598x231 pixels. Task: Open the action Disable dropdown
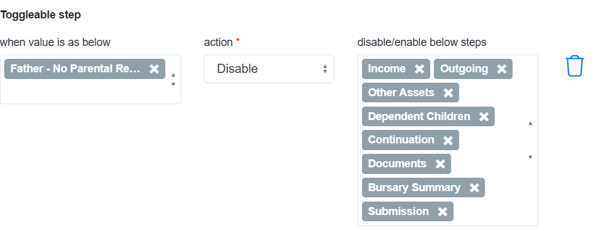(269, 69)
